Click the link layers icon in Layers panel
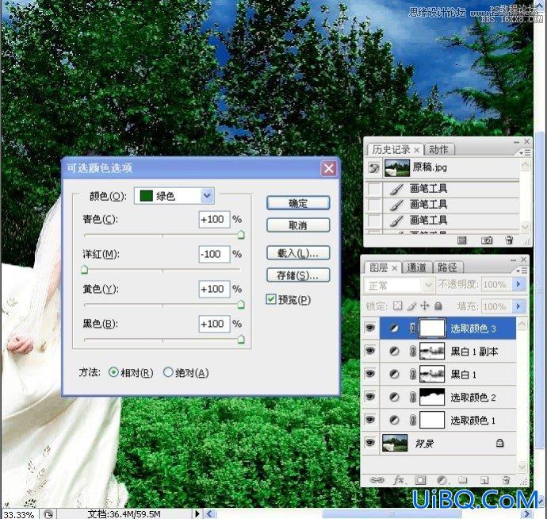Image resolution: width=547 pixels, height=519 pixels. tap(377, 480)
